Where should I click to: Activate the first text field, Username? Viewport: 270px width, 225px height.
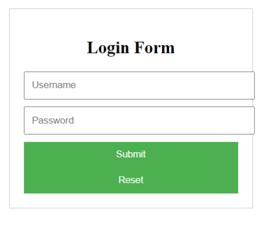click(139, 85)
